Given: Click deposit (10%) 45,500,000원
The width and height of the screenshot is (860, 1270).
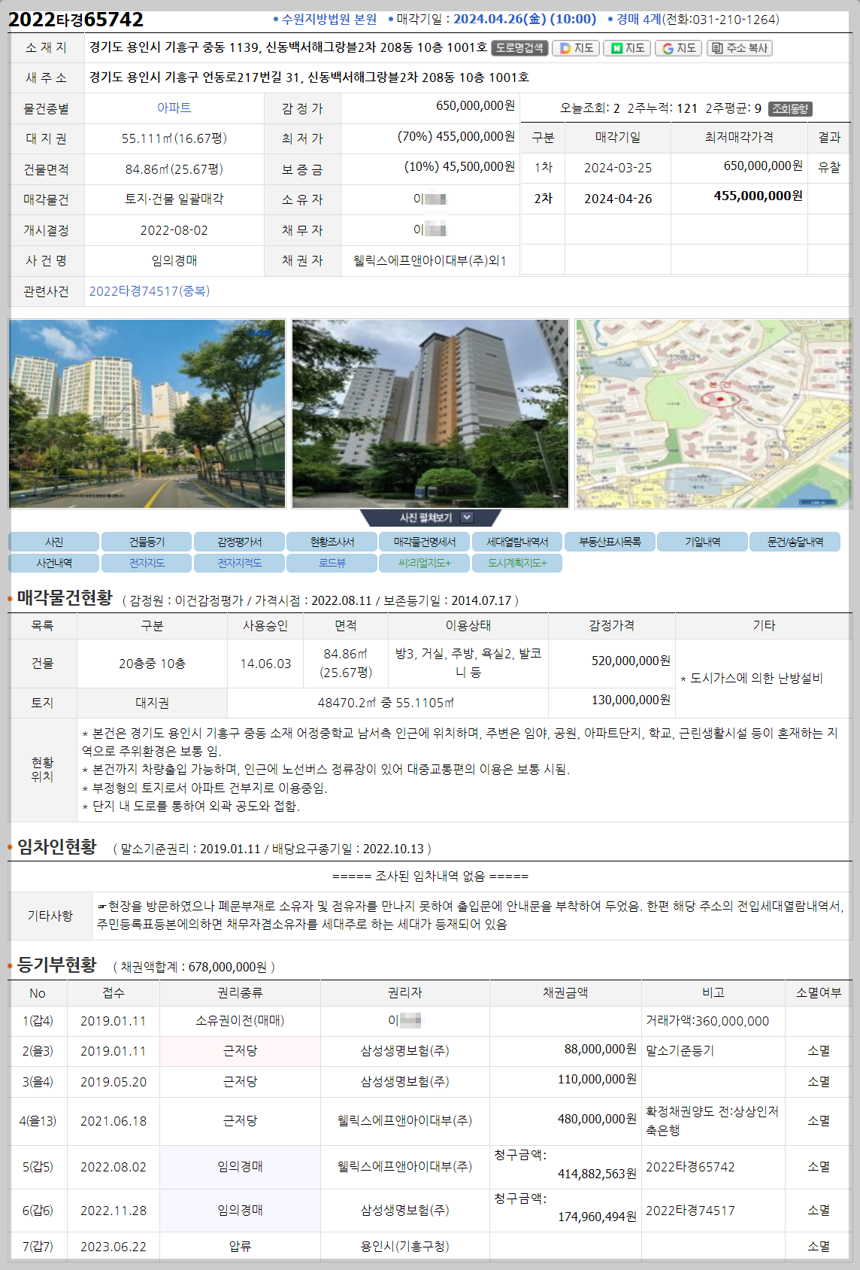Looking at the screenshot, I should (459, 166).
